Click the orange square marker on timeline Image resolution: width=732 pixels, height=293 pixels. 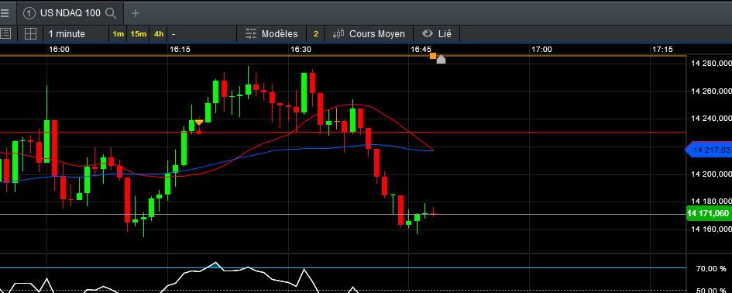coord(433,56)
